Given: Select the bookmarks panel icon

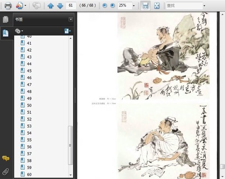Looking at the screenshot, I should (6, 33).
